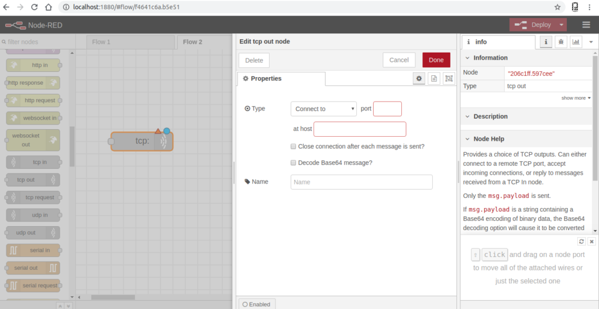The image size is (599, 309).
Task: Click the at host input field
Action: tap(360, 129)
